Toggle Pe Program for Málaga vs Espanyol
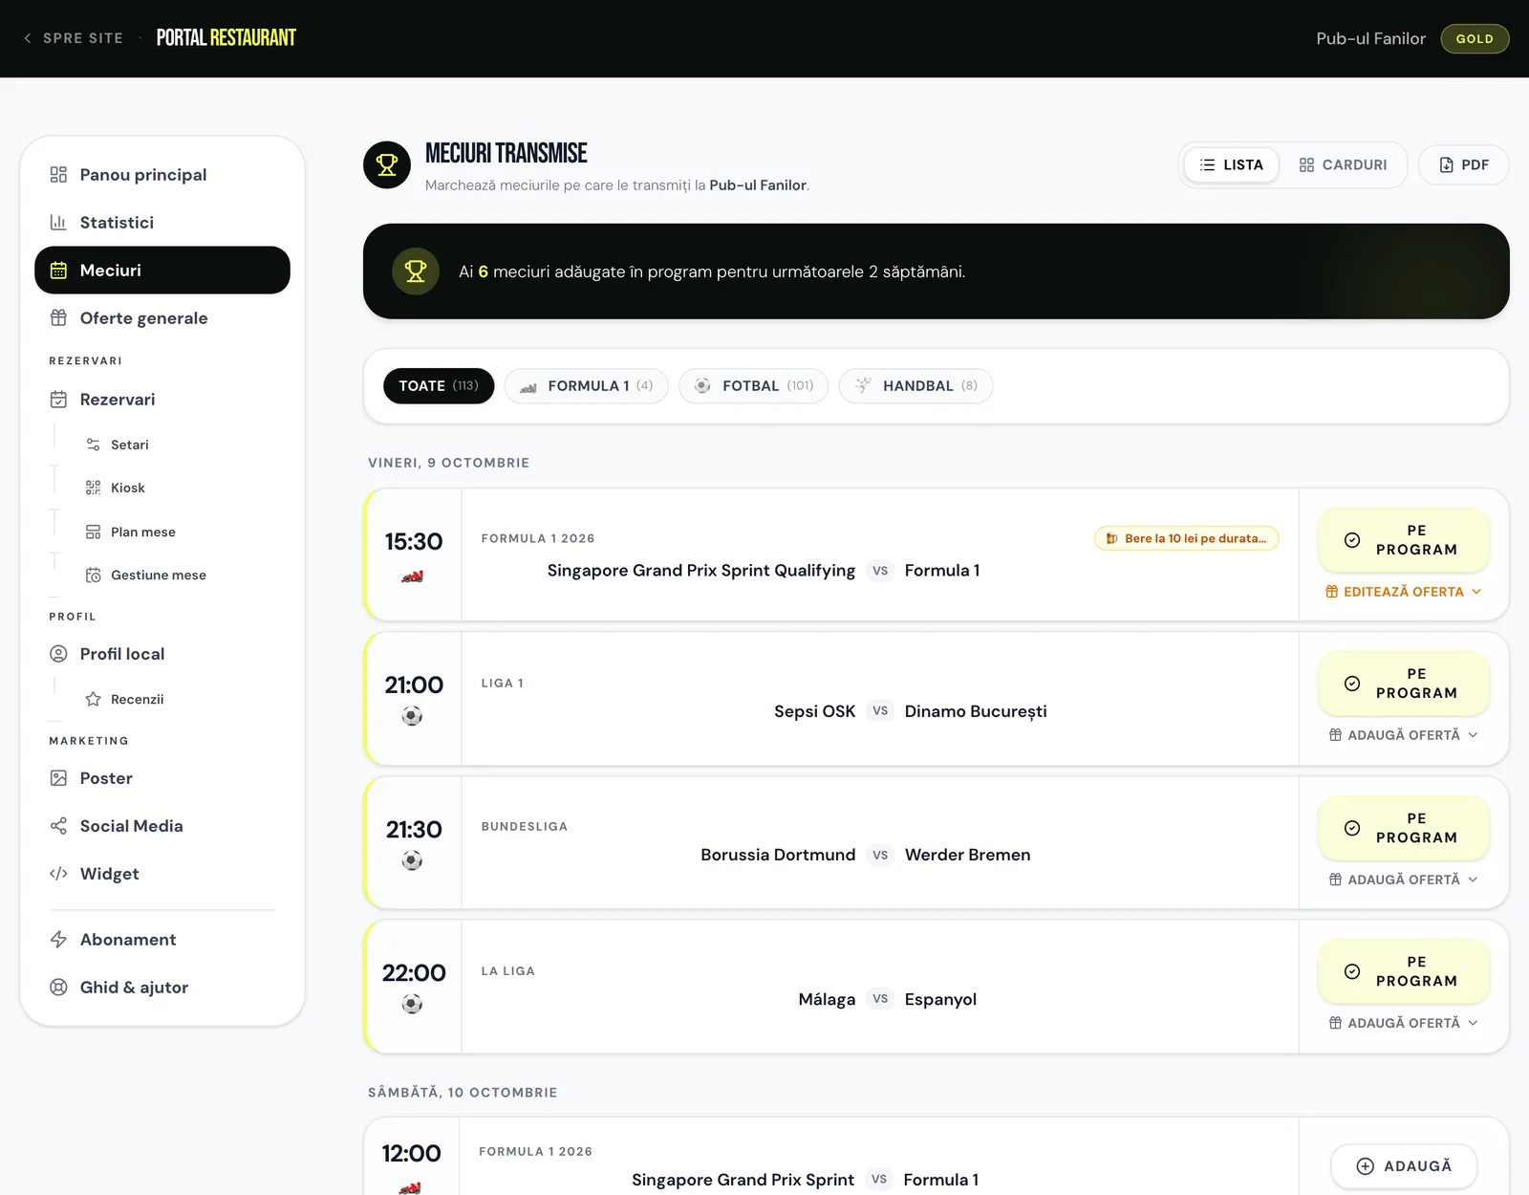The width and height of the screenshot is (1529, 1195). [1404, 971]
